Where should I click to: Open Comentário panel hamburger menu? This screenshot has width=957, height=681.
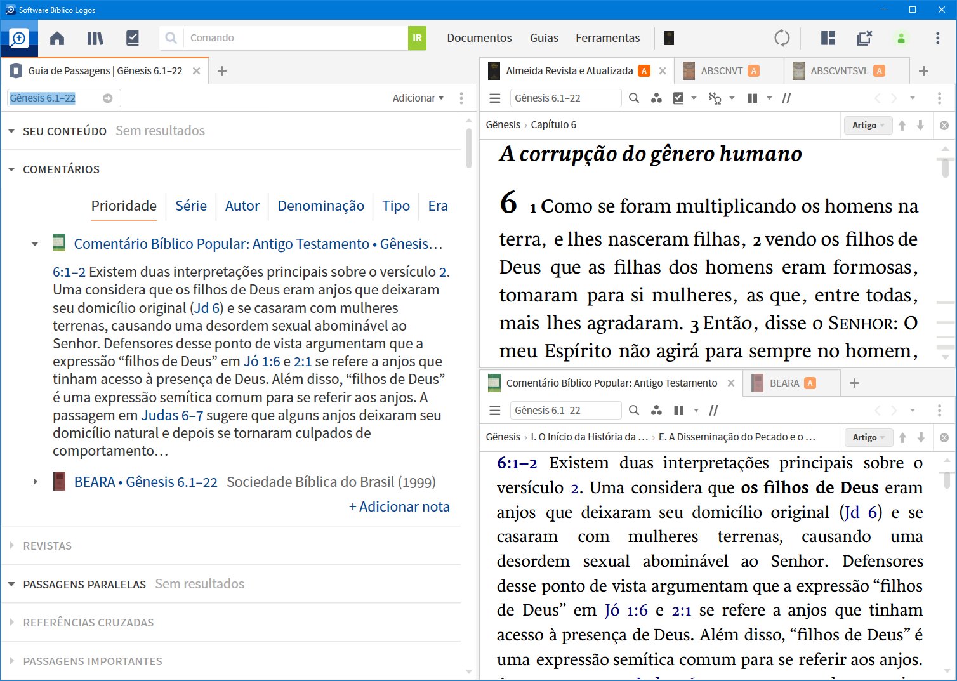[x=495, y=411]
